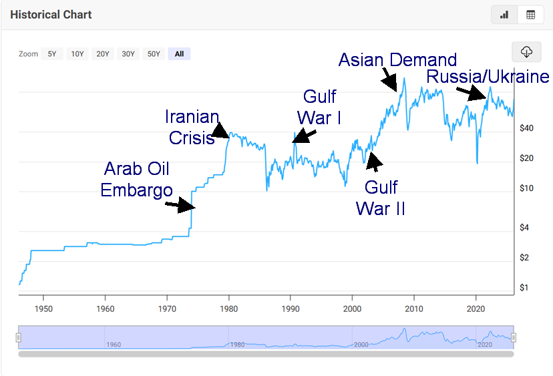The width and height of the screenshot is (553, 376).
Task: Select the 10Y zoom range
Action: [77, 54]
